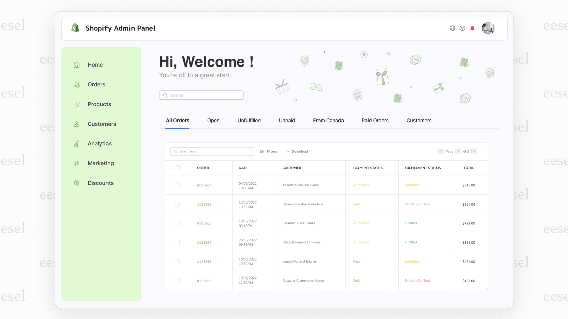Tick the checkbox for order #195867
The height and width of the screenshot is (319, 568).
[x=177, y=185]
